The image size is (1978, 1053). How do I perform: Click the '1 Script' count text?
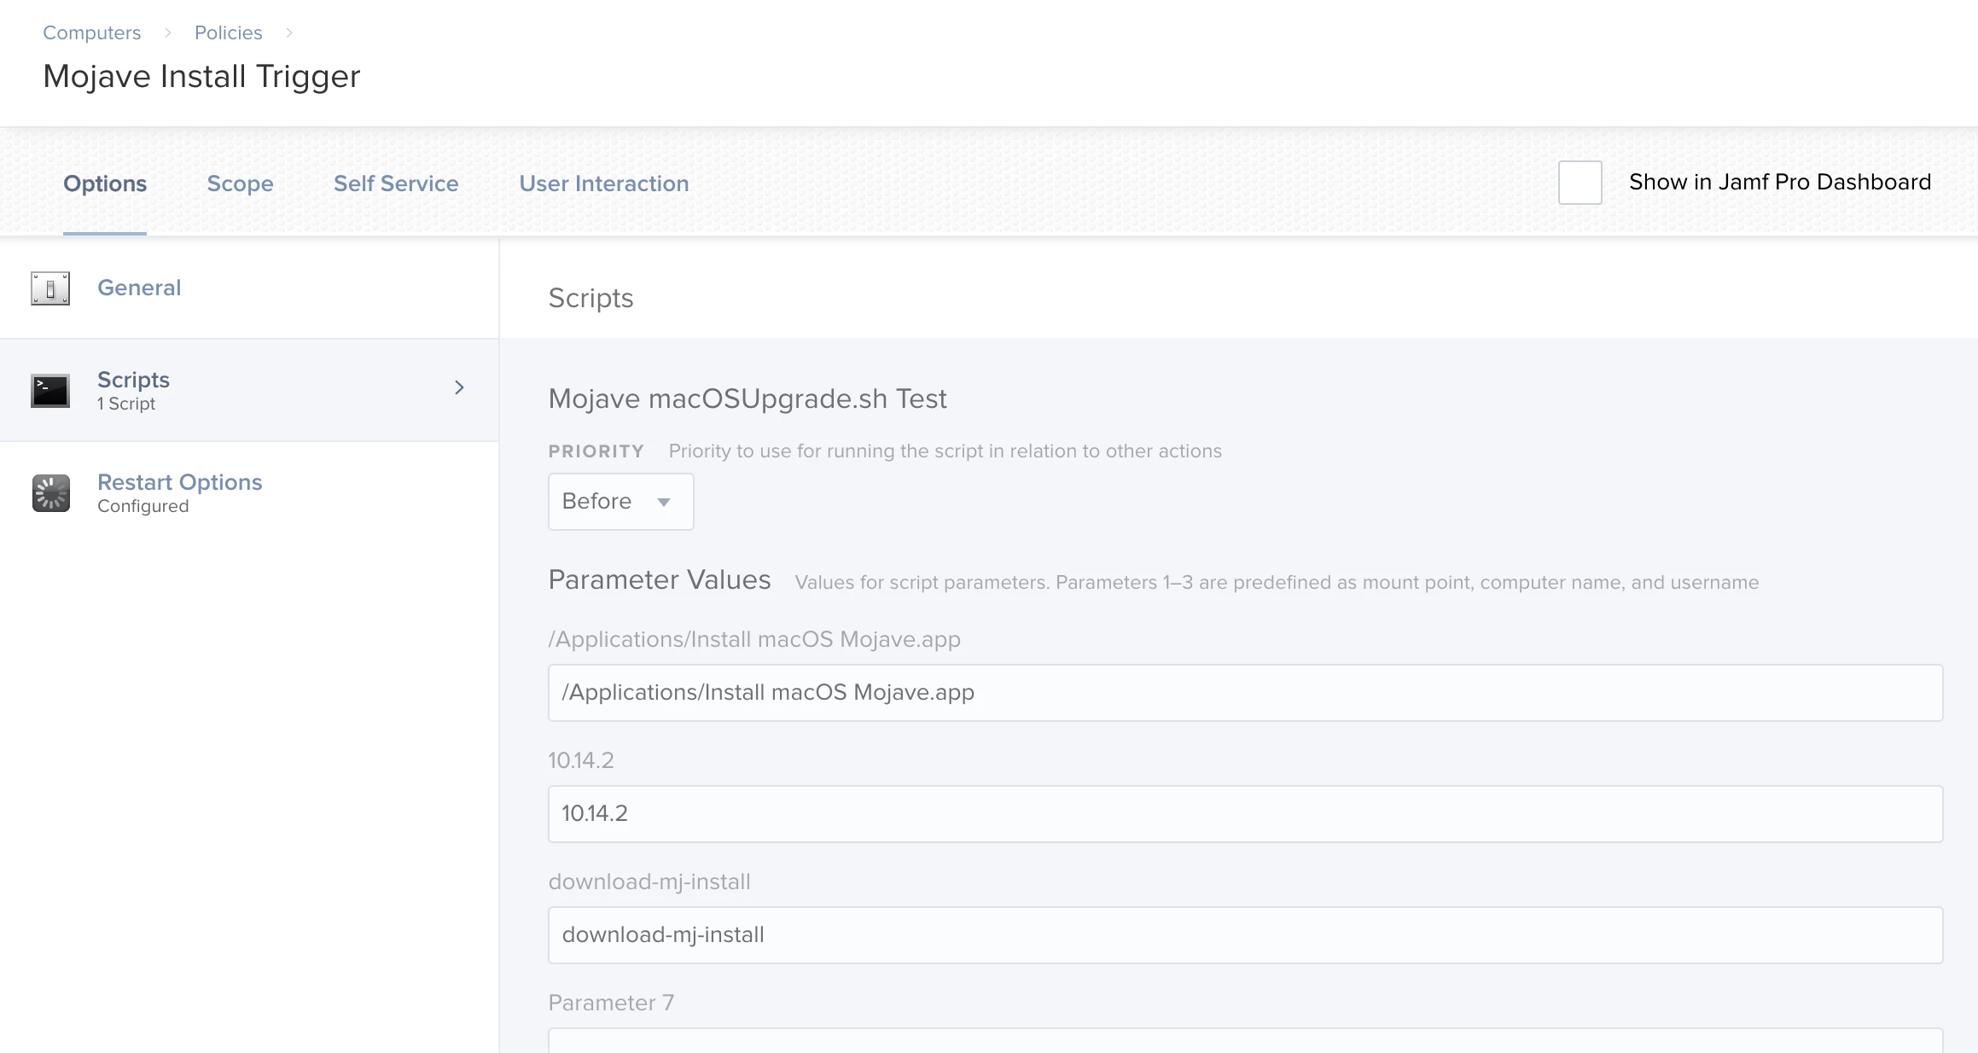pos(126,404)
